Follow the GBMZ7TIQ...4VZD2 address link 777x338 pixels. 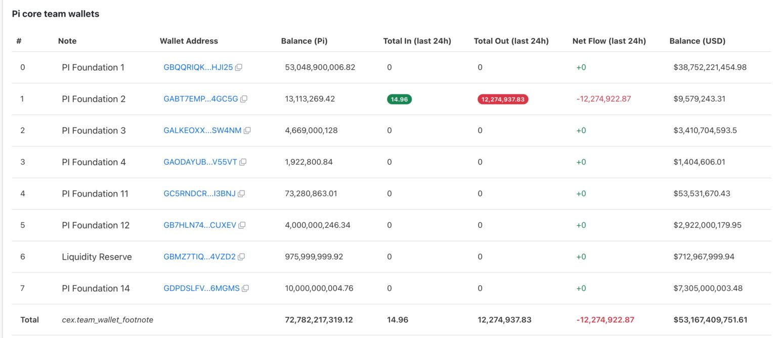point(199,257)
